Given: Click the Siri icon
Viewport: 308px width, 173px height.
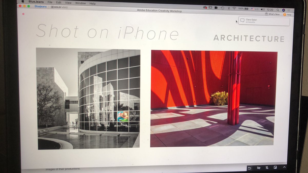Looking at the screenshot, I should (284, 10).
